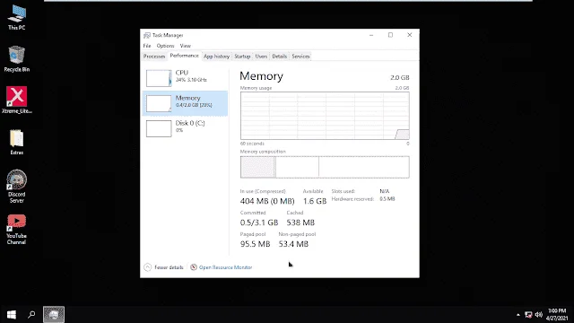Viewport: 574px width, 323px height.
Task: Click the Disk 0 mini graph thumbnail
Action: pos(159,128)
